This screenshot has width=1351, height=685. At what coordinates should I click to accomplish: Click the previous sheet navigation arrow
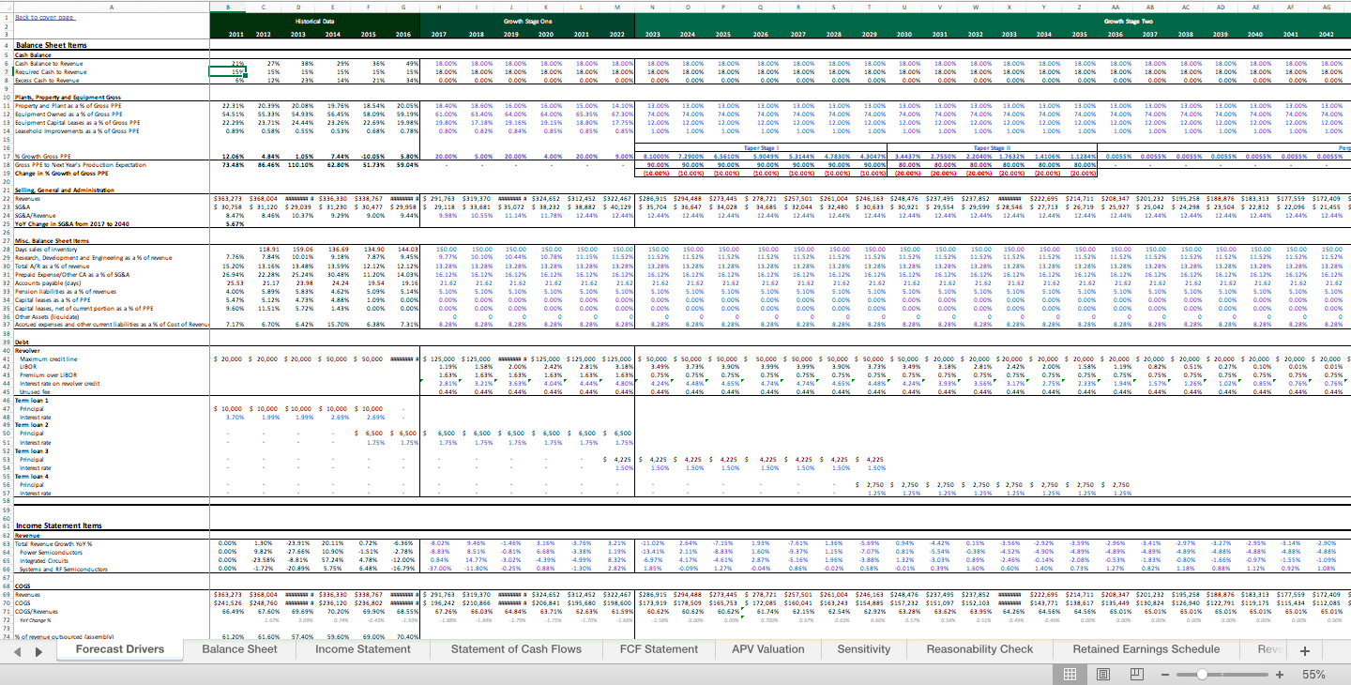(16, 650)
